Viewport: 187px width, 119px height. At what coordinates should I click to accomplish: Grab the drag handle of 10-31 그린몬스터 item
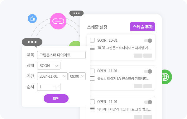(x=93, y=48)
